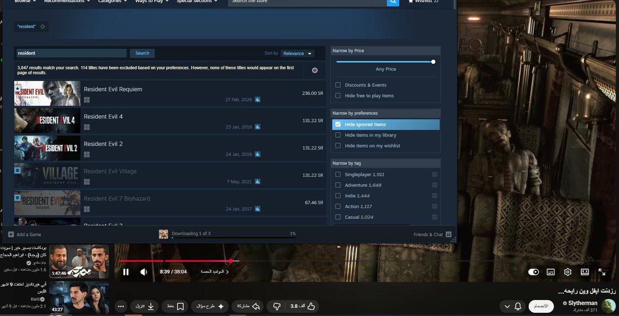Enable Discounts & Events checkbox

[x=338, y=85]
